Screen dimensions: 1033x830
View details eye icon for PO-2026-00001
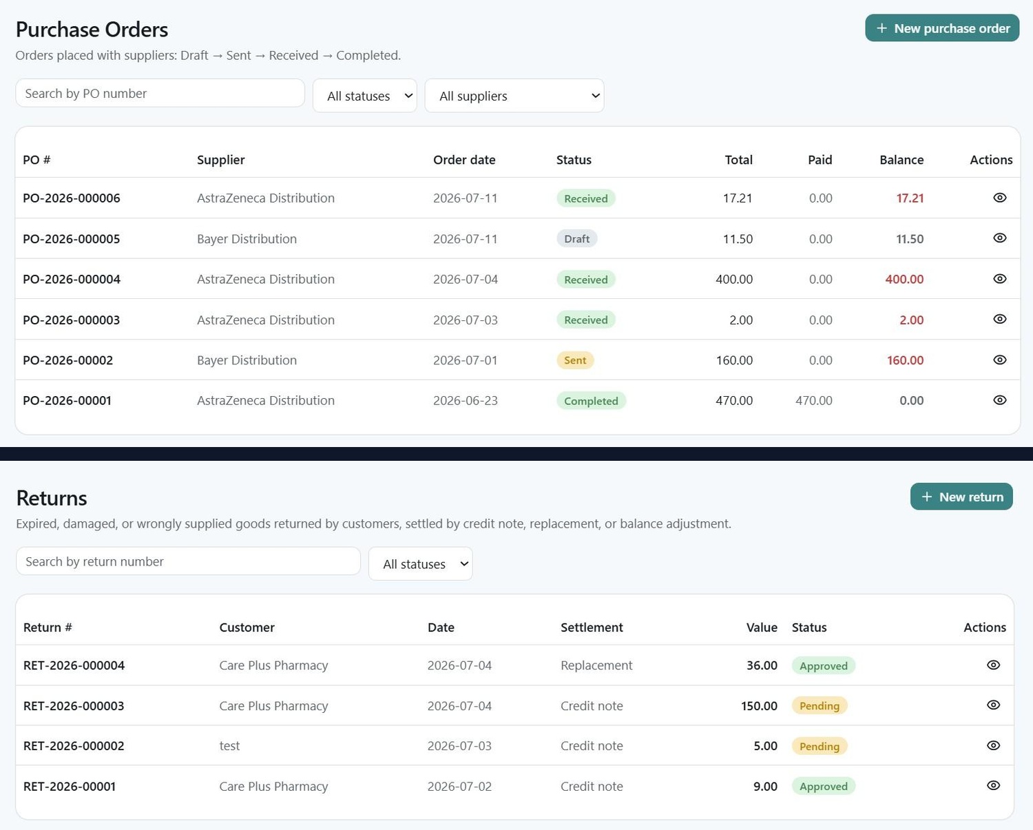point(1000,400)
